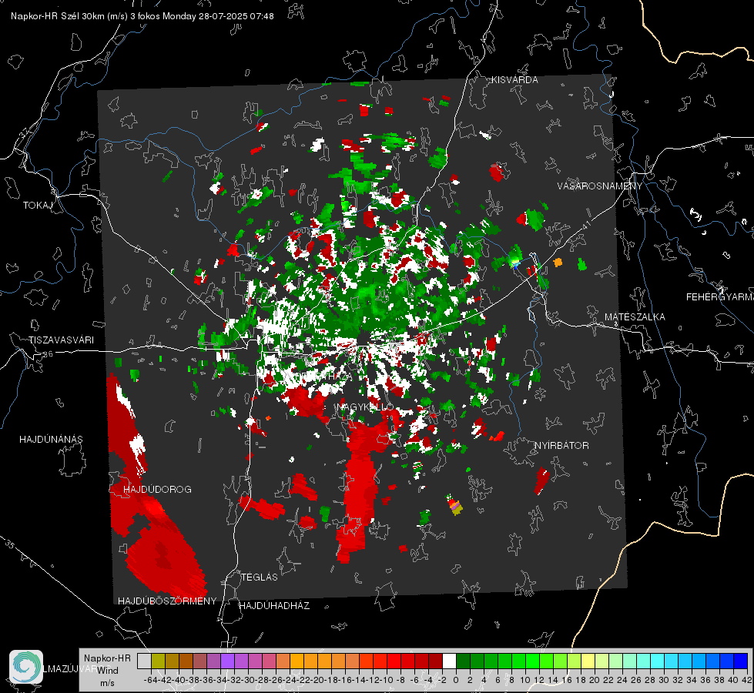Image resolution: width=754 pixels, height=693 pixels.
Task: Click the 10 value on the legend scale
Action: [525, 680]
